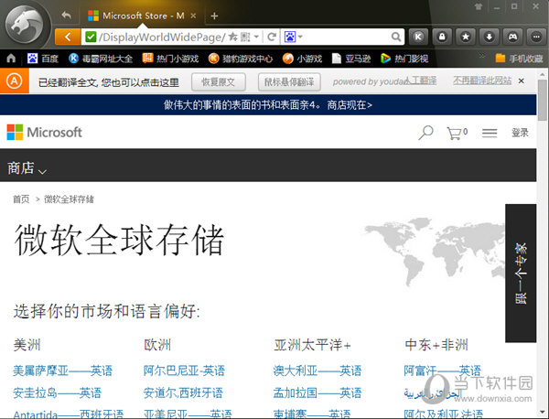
Task: Open the more options dots icon
Action: 536,37
